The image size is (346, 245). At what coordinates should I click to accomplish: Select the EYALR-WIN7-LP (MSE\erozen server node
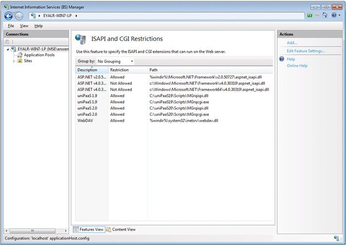tap(43, 49)
